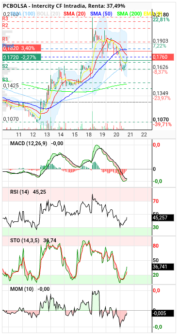Click date 21 on the time axis

pos(130,134)
